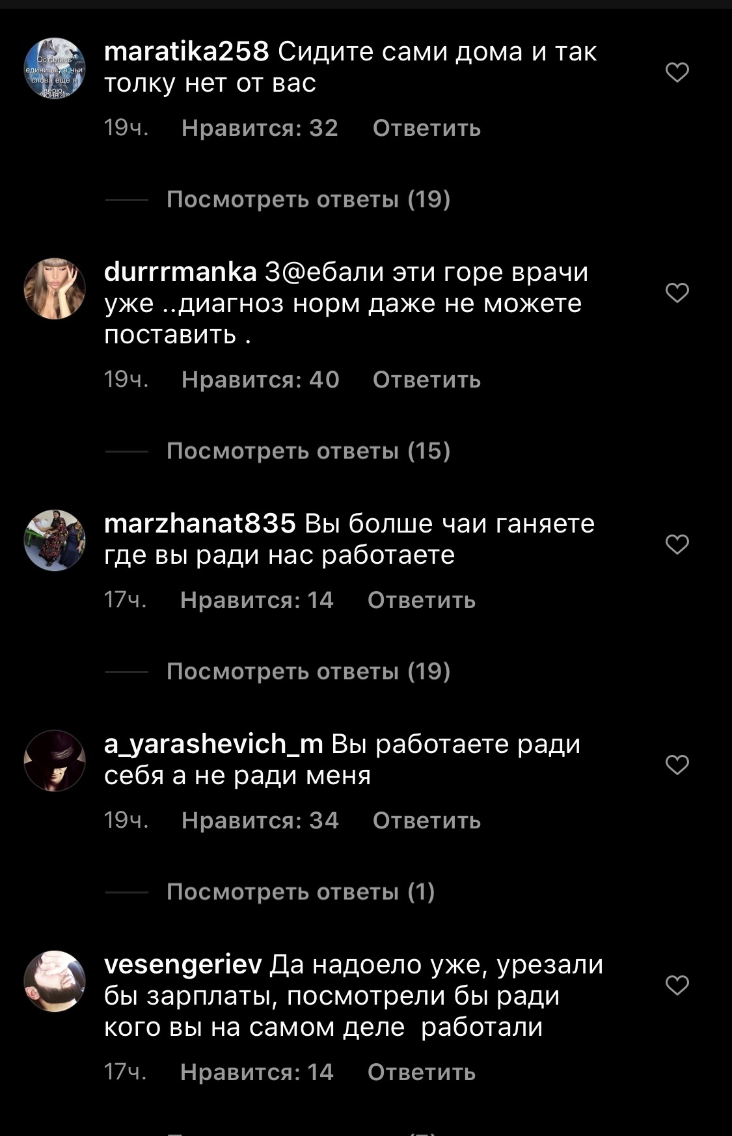Image resolution: width=732 pixels, height=1136 pixels.
Task: Open durrrmanka's avatar
Action: (x=55, y=288)
